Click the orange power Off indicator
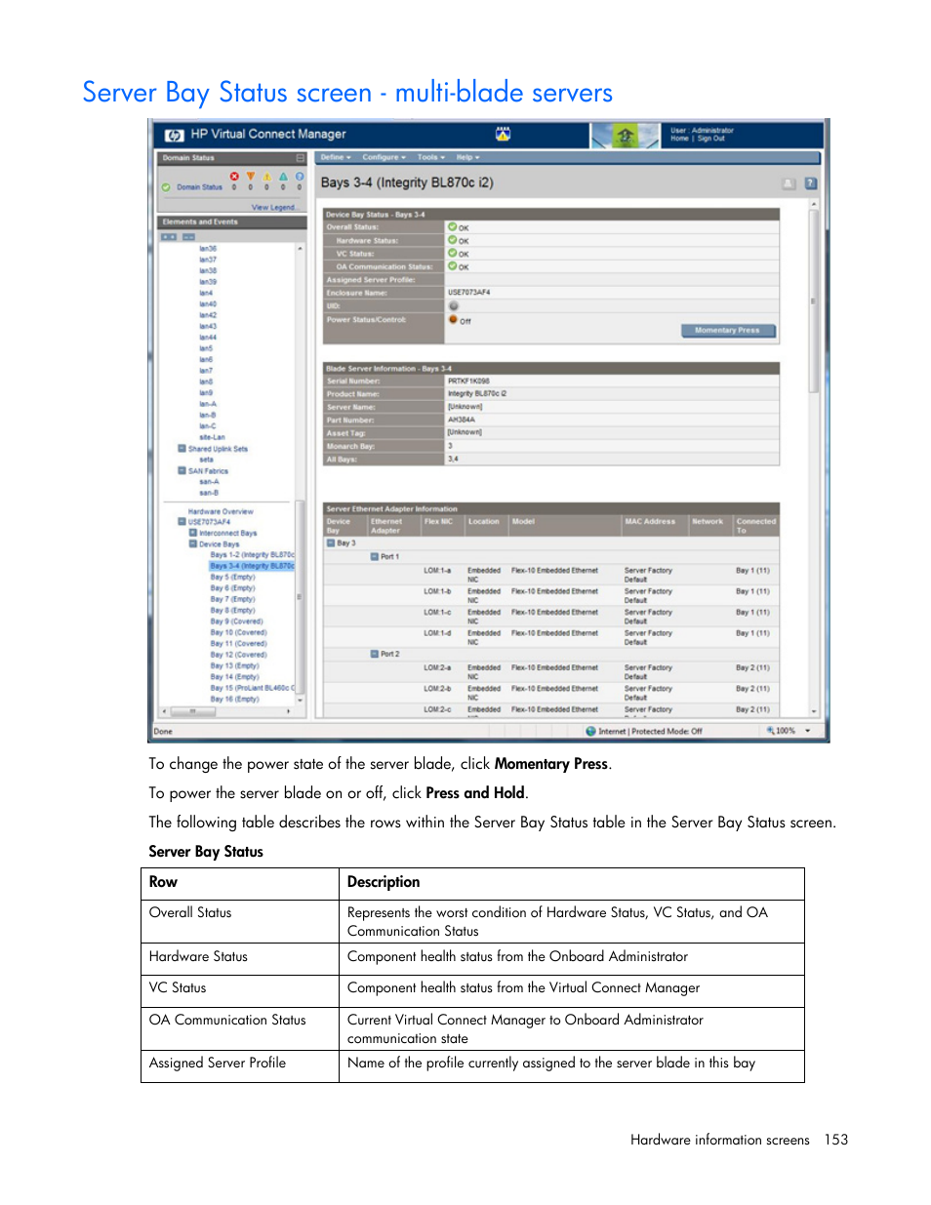This screenshot has height=1205, width=931. [453, 319]
